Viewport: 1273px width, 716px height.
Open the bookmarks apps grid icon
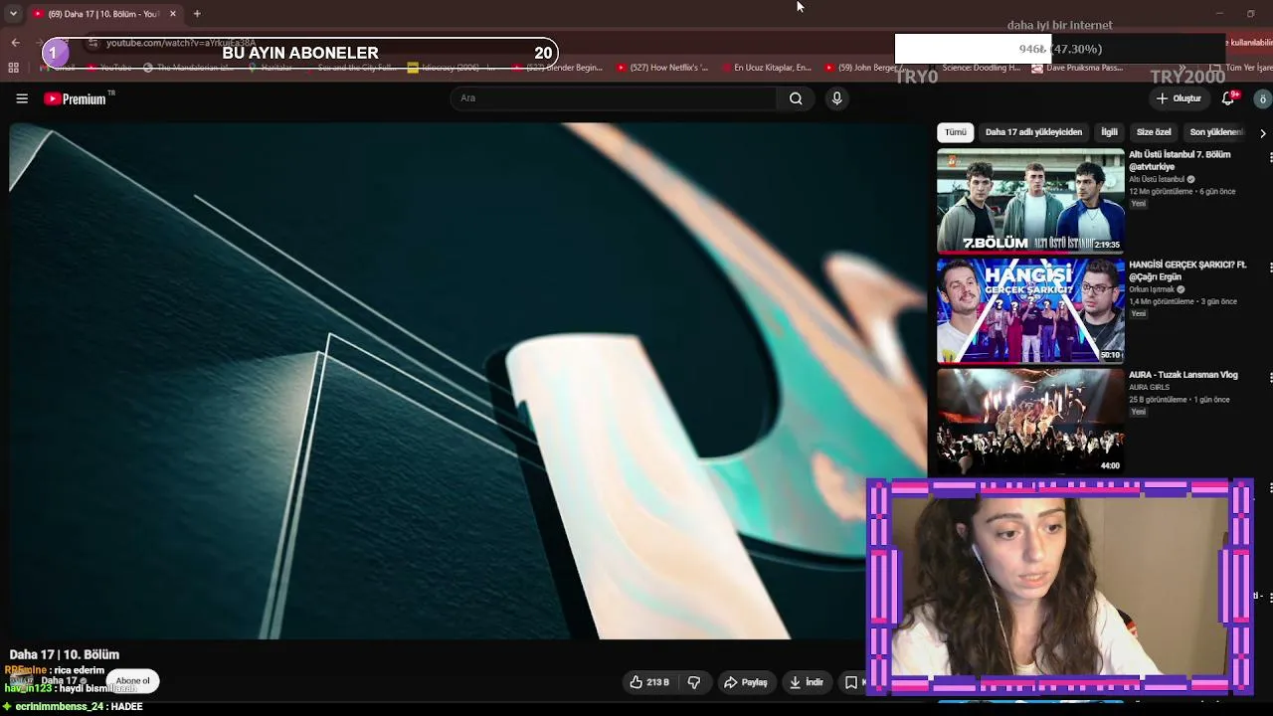click(13, 68)
